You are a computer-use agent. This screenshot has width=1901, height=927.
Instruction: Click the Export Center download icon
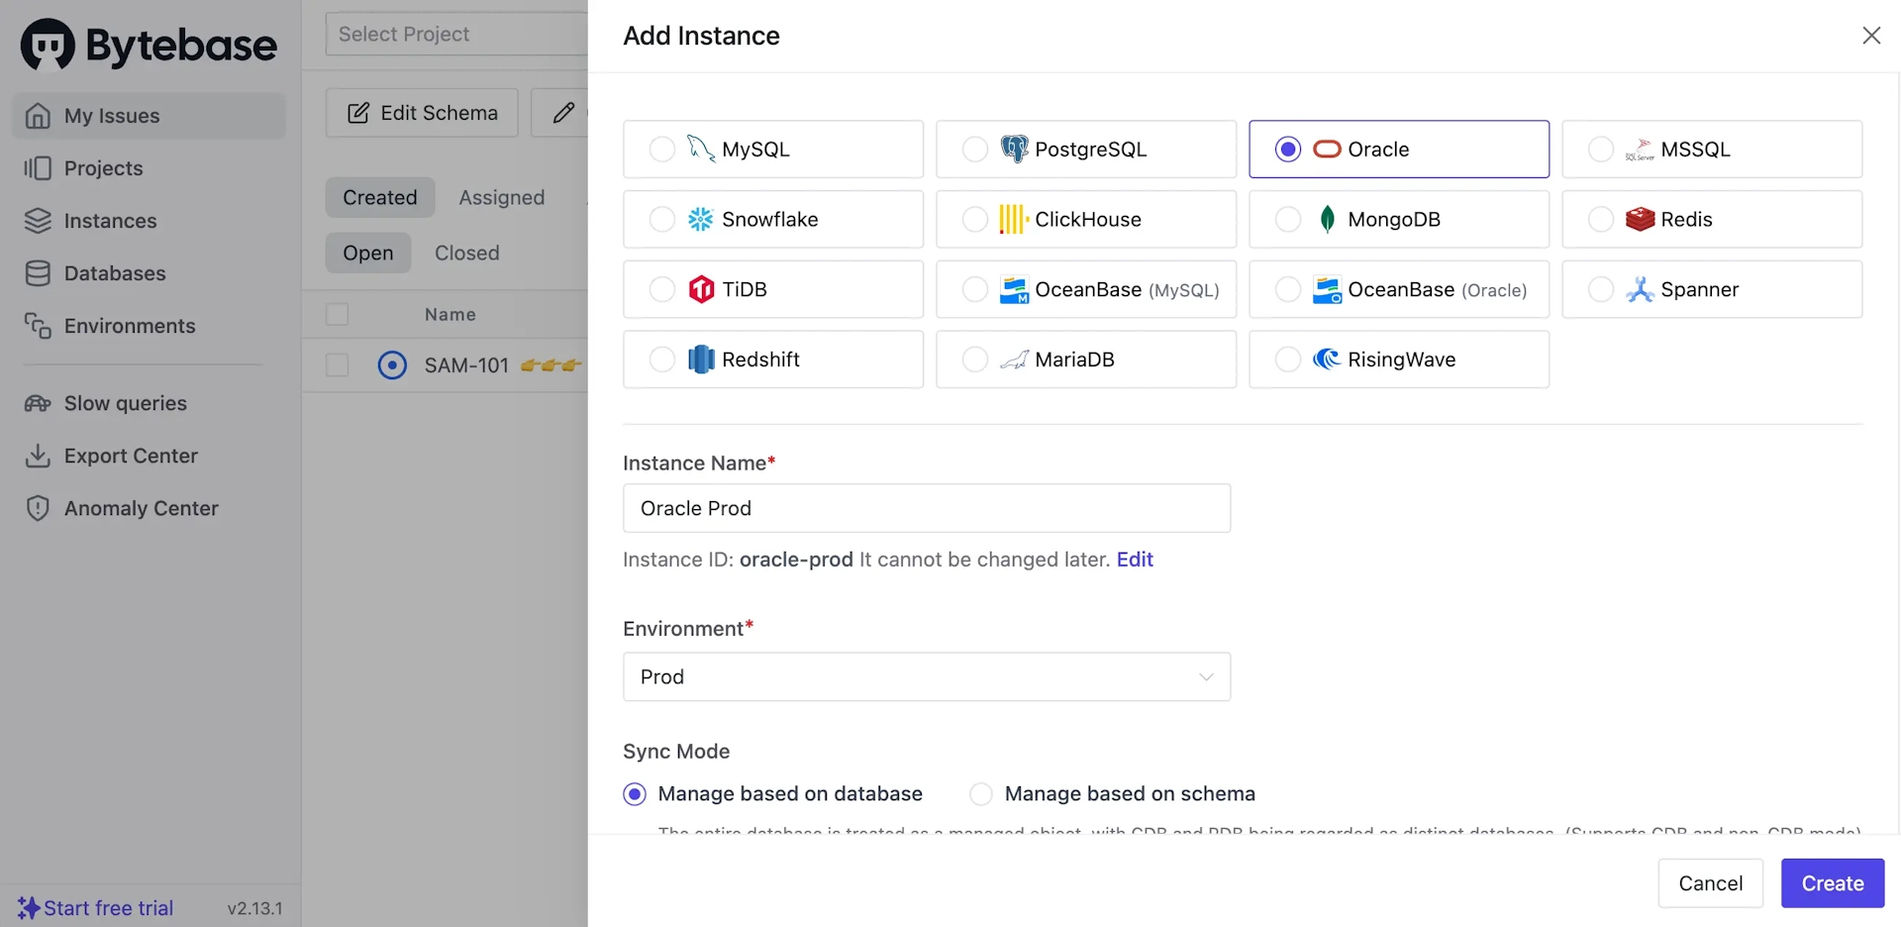coord(38,456)
